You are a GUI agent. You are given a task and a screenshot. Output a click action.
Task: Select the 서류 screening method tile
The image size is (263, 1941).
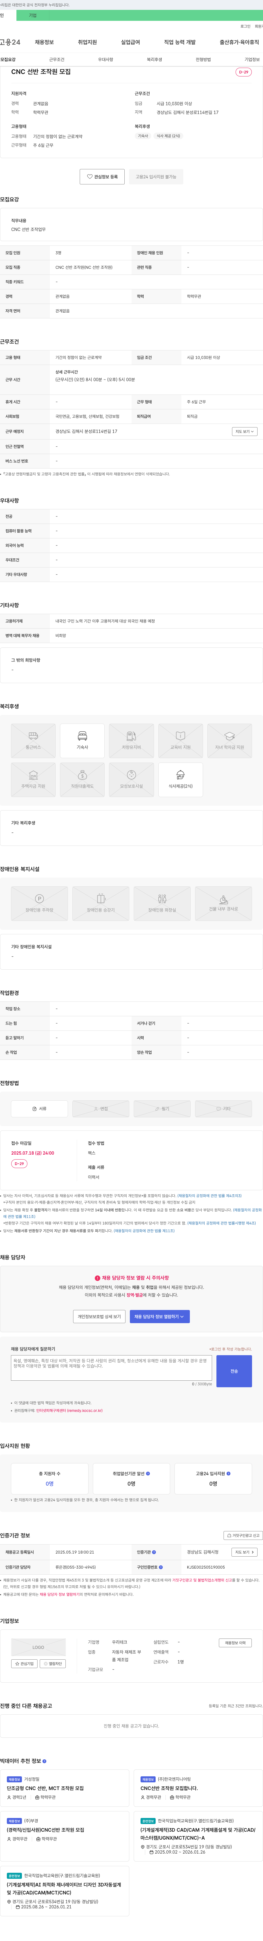39,1108
